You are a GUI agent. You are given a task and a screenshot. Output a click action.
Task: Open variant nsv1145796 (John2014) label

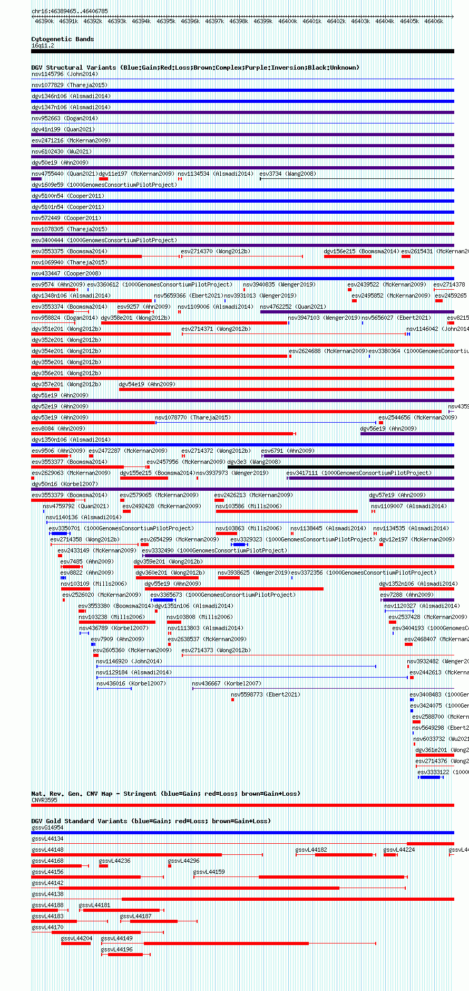pos(65,74)
